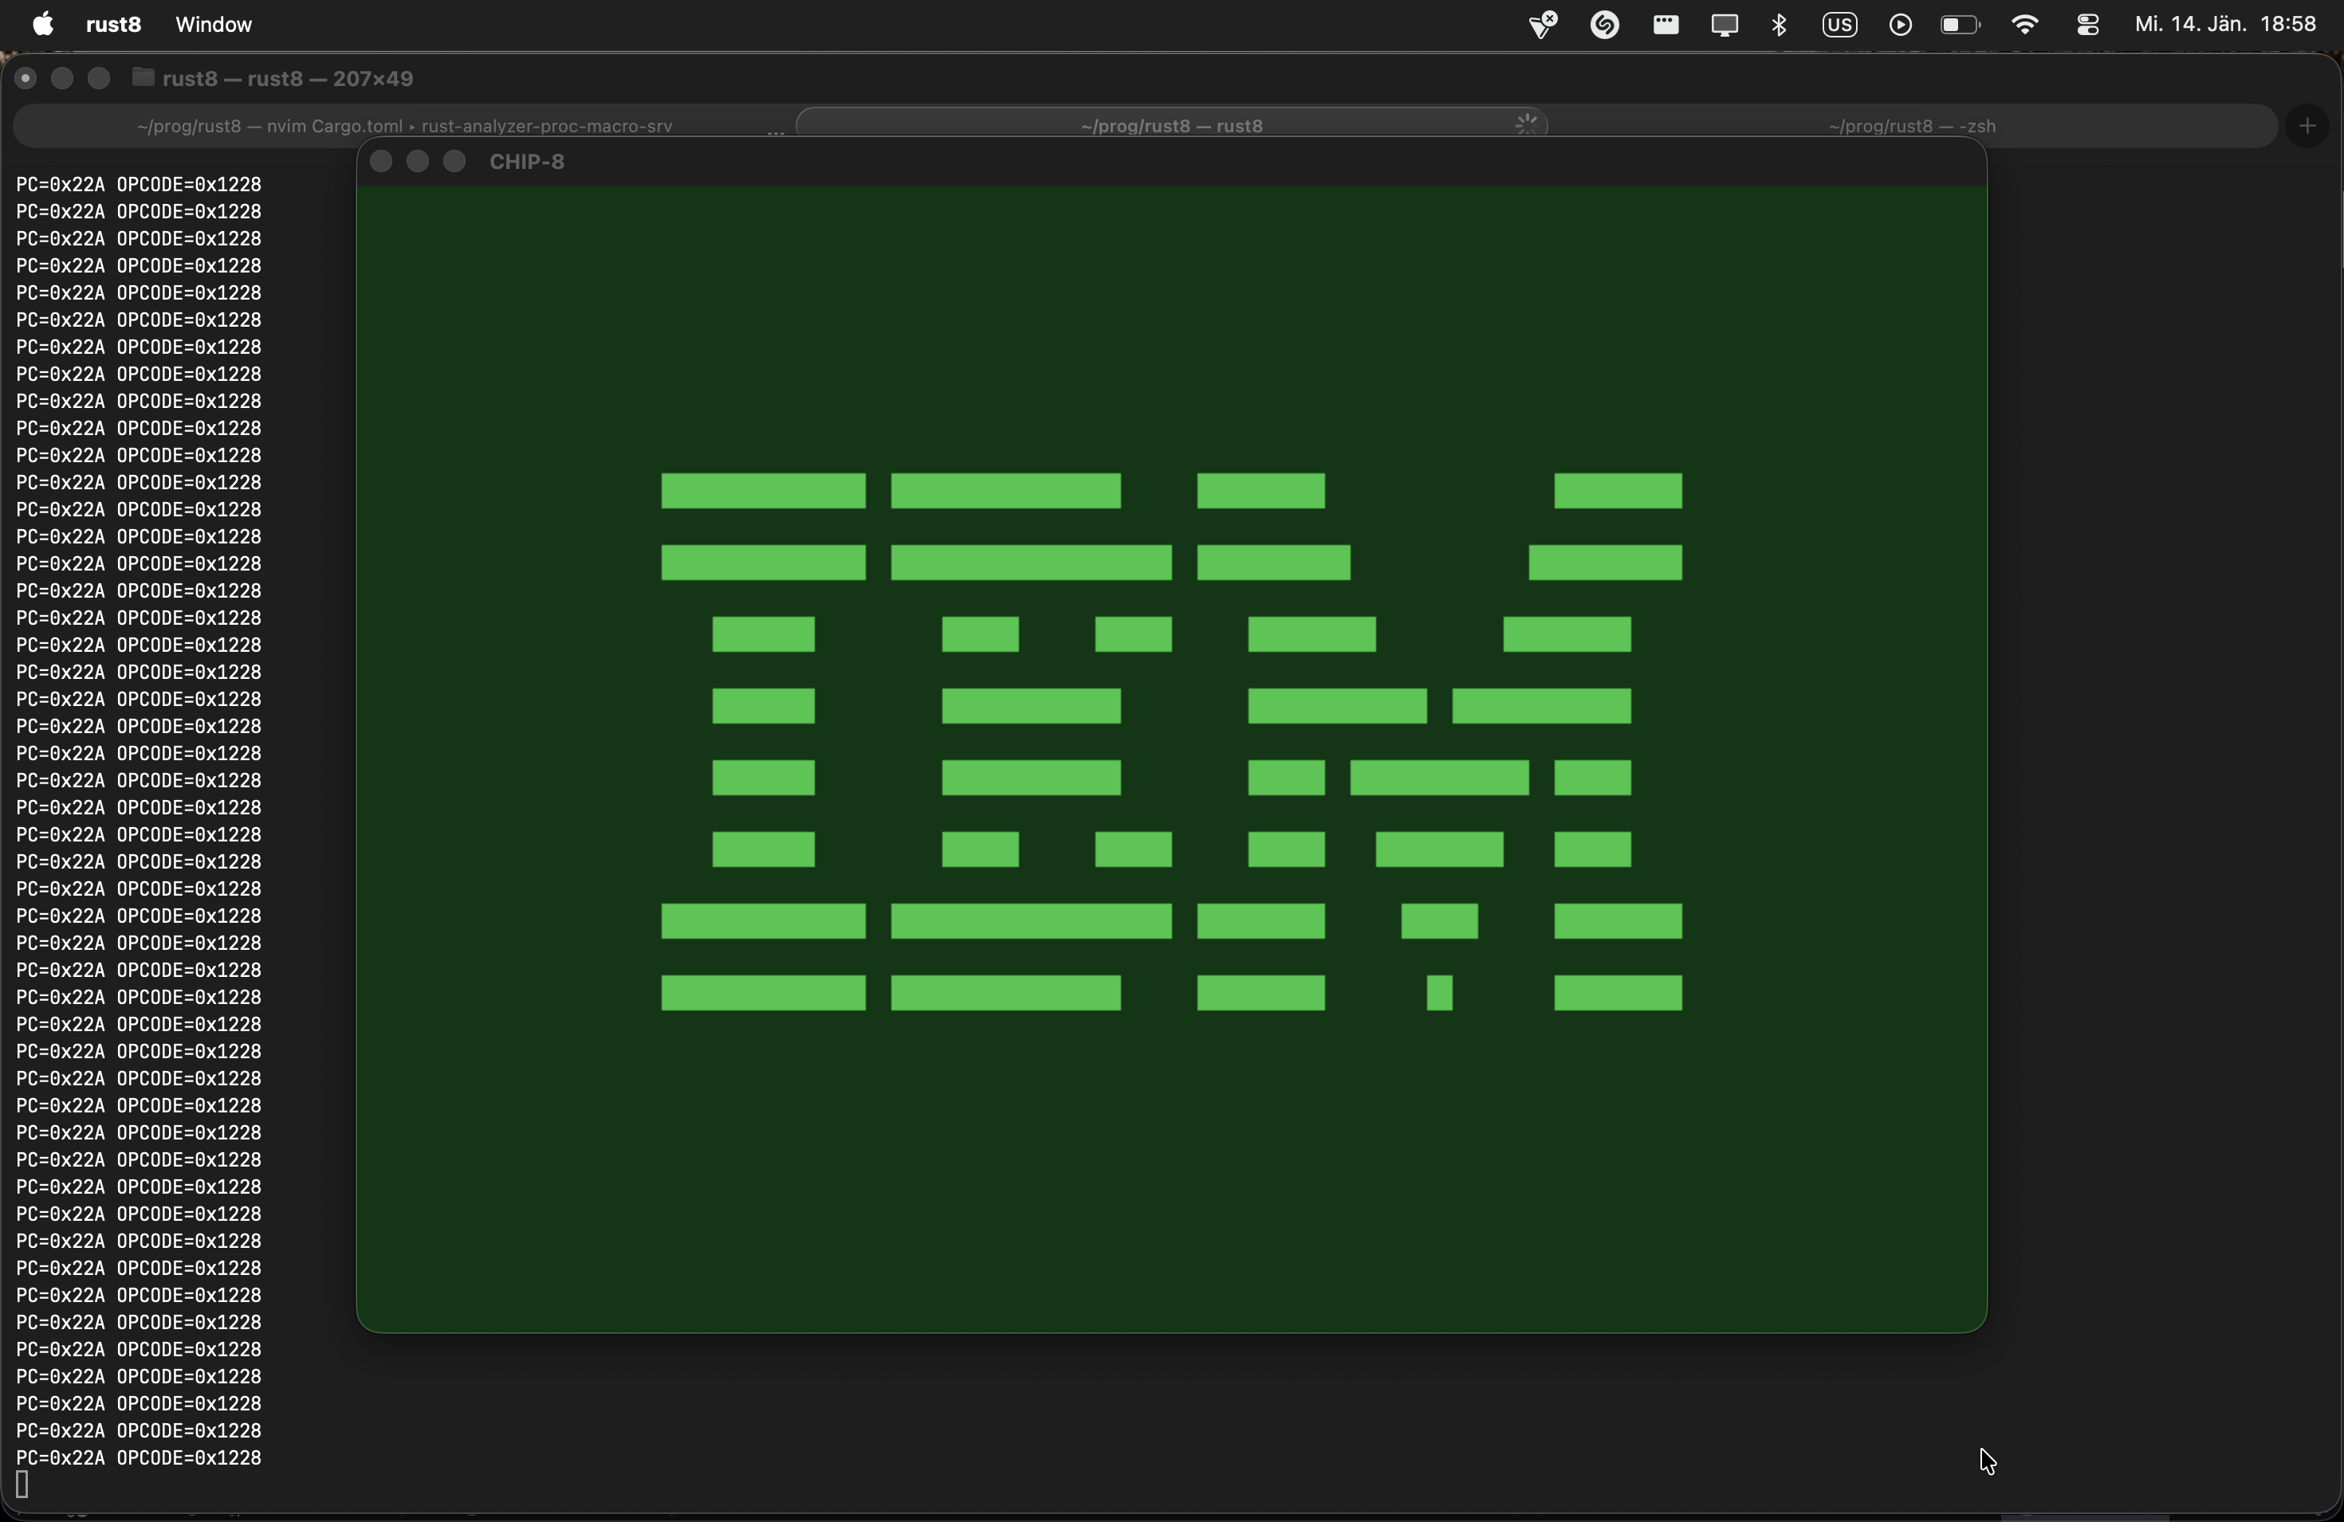Click the clock to open Notification Center
The image size is (2344, 1522).
pyautogui.click(x=2228, y=24)
